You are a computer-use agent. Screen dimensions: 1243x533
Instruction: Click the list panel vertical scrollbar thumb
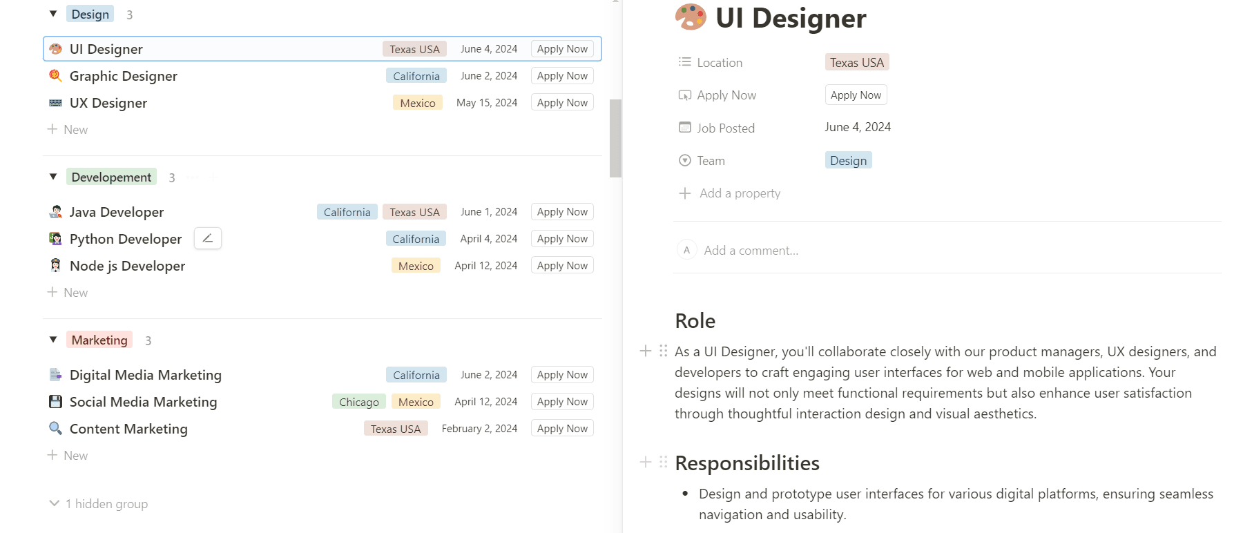click(x=615, y=138)
